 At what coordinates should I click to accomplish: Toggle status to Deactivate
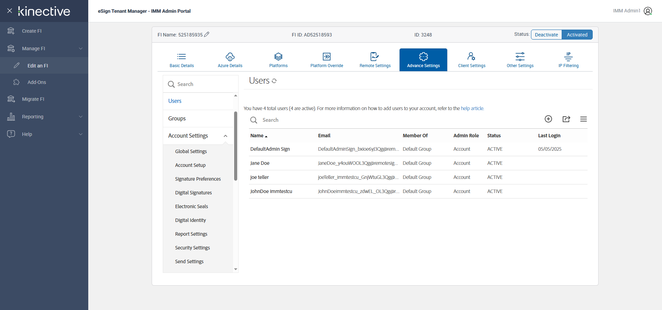(546, 35)
